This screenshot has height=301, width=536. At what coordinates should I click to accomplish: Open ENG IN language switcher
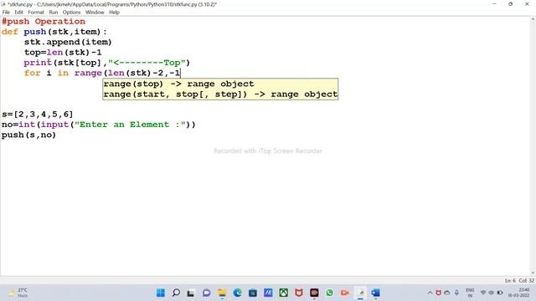[x=470, y=293]
